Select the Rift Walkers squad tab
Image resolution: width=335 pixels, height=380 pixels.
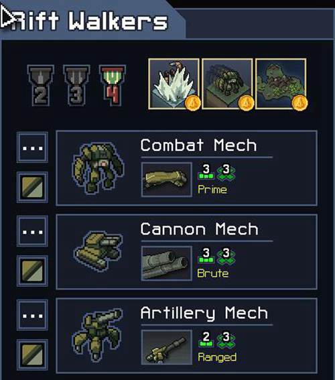pos(92,21)
